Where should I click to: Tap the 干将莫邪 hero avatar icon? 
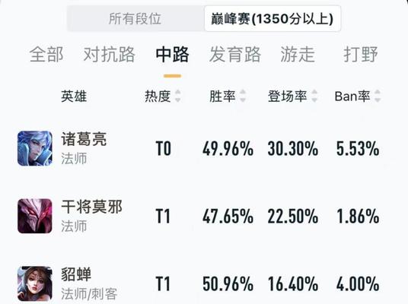click(x=35, y=216)
